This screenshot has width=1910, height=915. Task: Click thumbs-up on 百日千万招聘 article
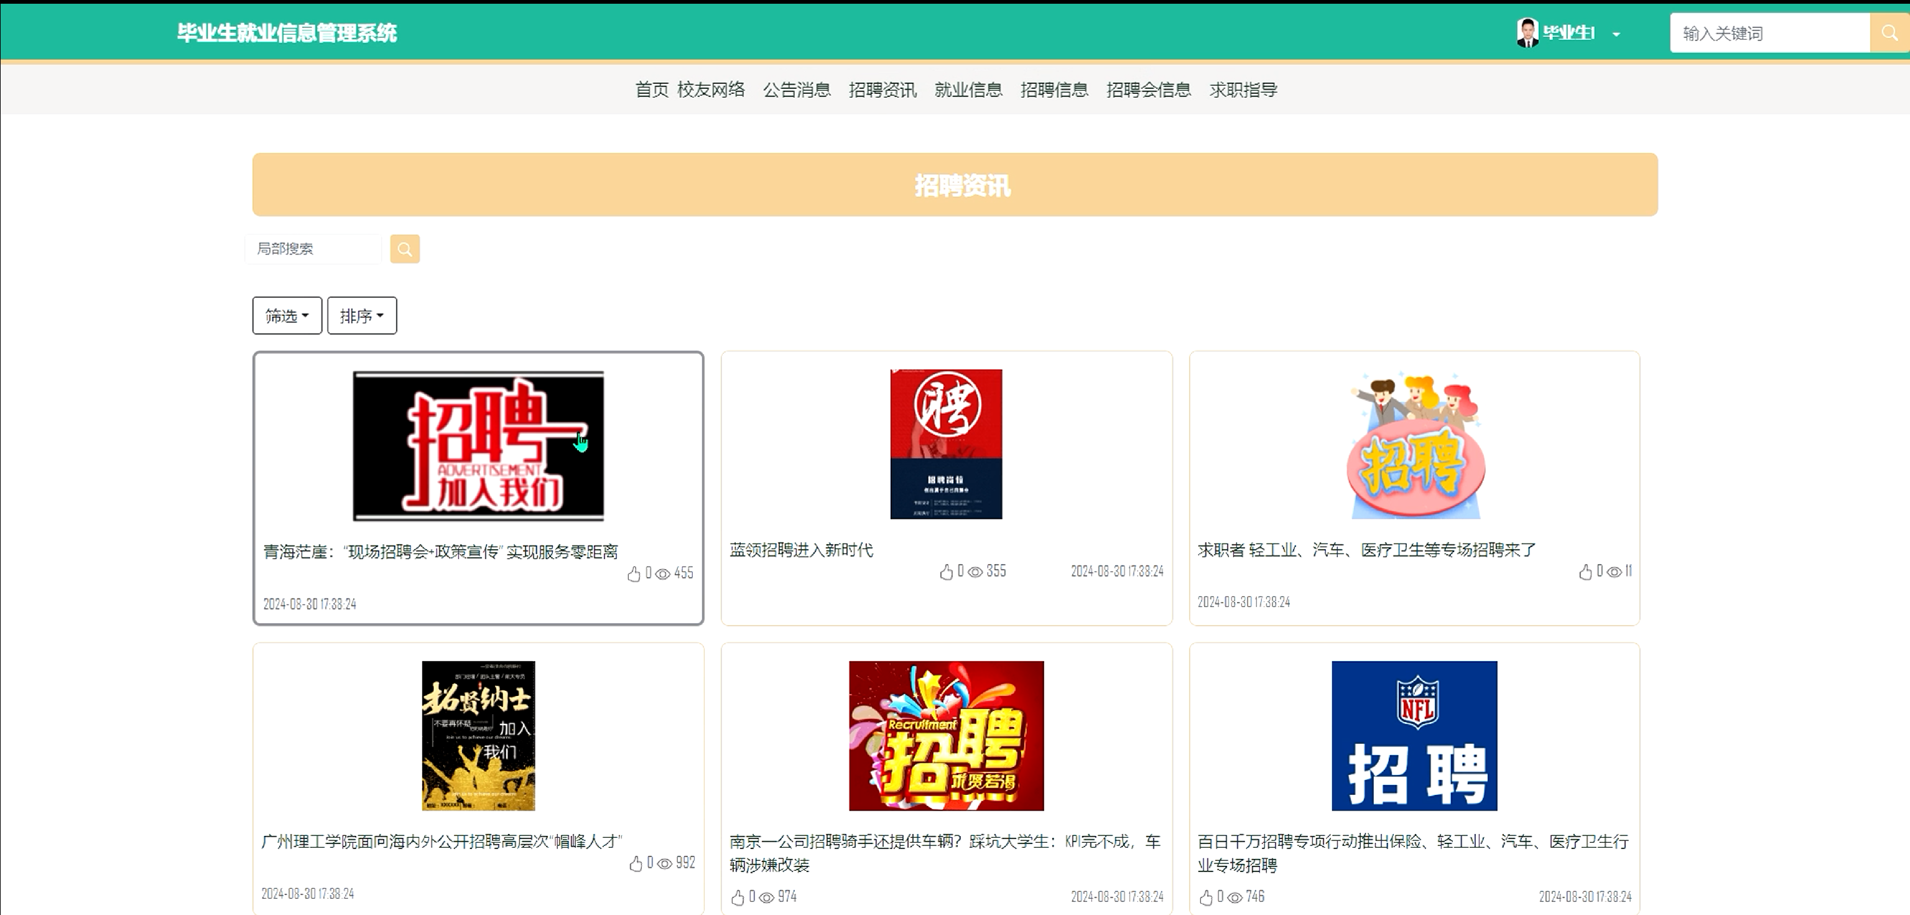click(x=1205, y=897)
